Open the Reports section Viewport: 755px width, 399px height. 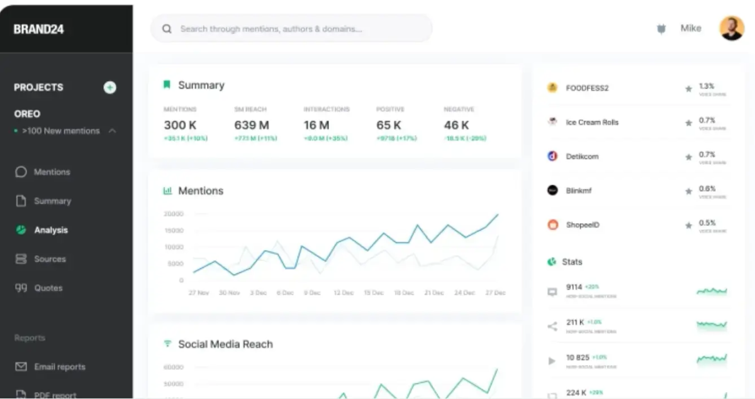point(29,337)
